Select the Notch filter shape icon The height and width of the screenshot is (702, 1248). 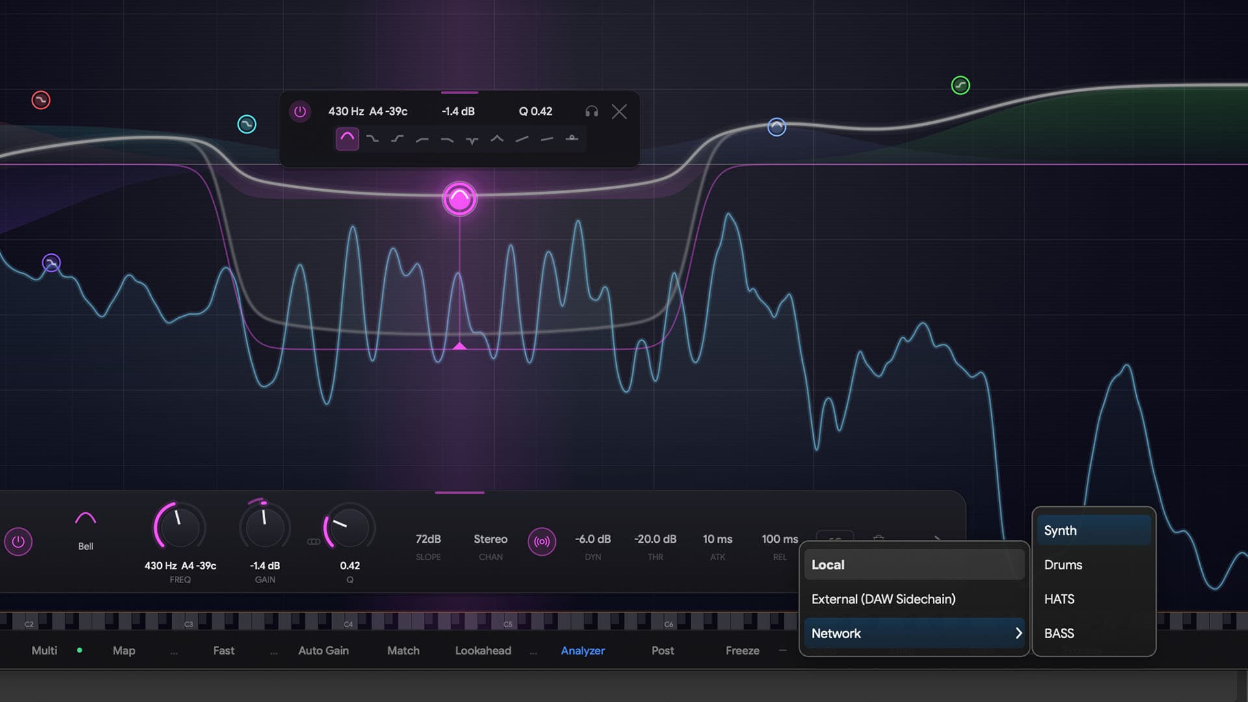pos(471,139)
